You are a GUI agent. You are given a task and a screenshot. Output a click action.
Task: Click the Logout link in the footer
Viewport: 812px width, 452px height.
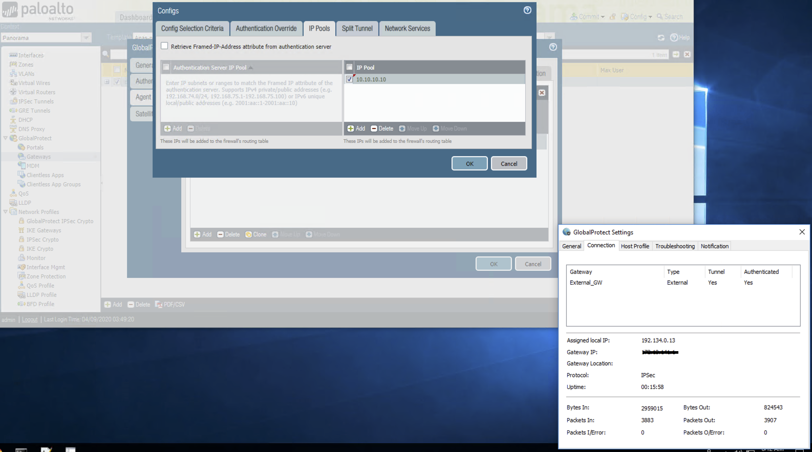30,319
